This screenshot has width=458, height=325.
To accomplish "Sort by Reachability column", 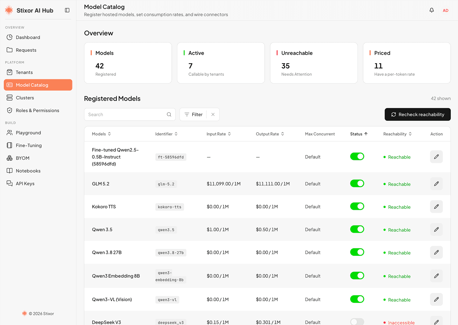I will pyautogui.click(x=398, y=134).
